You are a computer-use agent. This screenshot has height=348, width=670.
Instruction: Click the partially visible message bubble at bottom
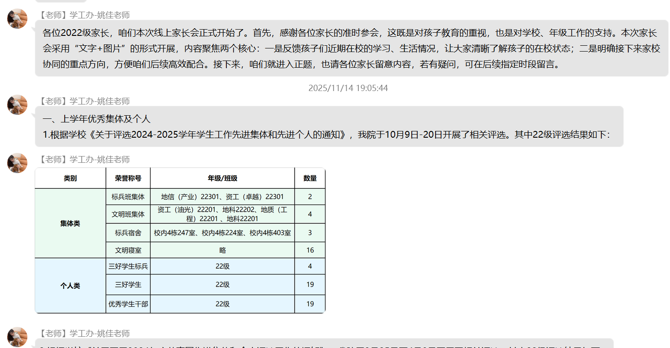point(323,344)
